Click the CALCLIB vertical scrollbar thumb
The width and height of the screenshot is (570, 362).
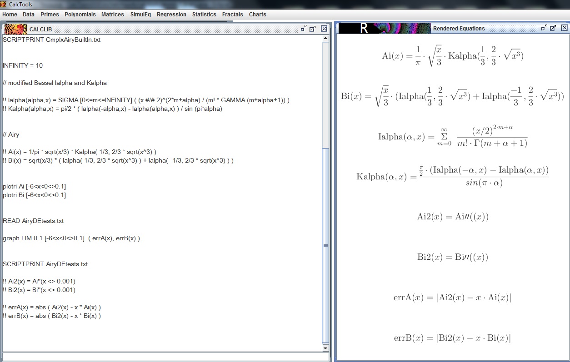[325, 245]
